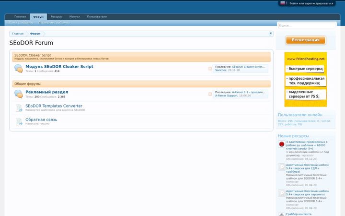This screenshot has width=345, height=216.
Task: Click the Russian flag language icon
Action: (283, 3)
